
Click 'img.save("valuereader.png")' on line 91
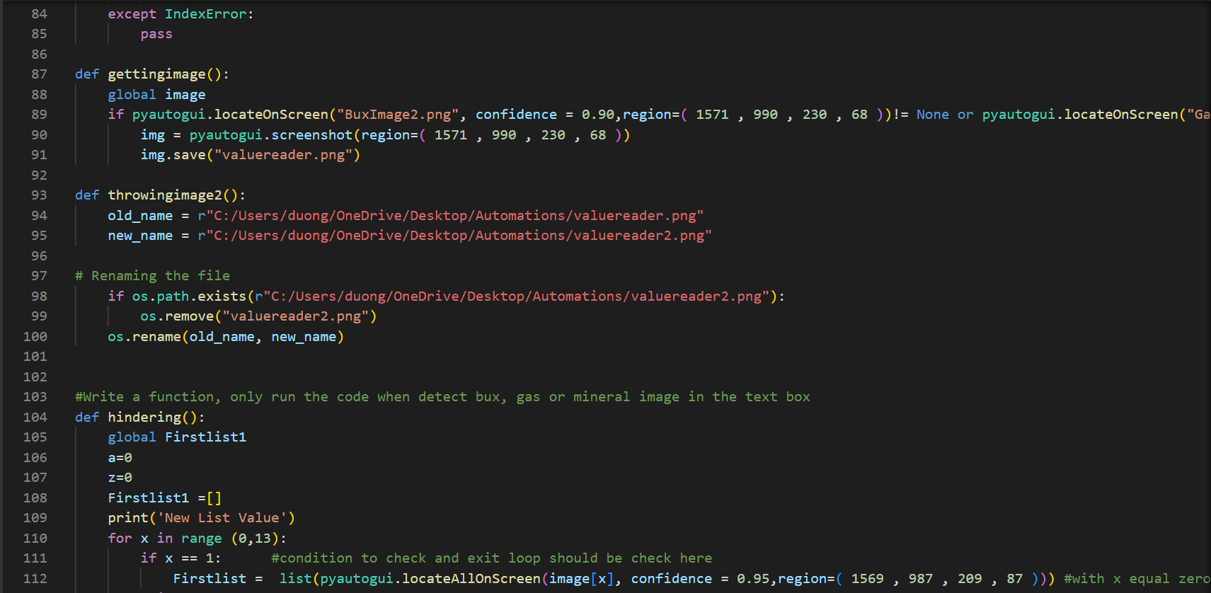coord(251,155)
